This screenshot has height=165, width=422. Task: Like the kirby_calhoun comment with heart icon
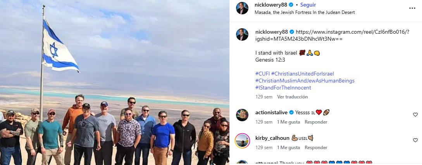[415, 140]
